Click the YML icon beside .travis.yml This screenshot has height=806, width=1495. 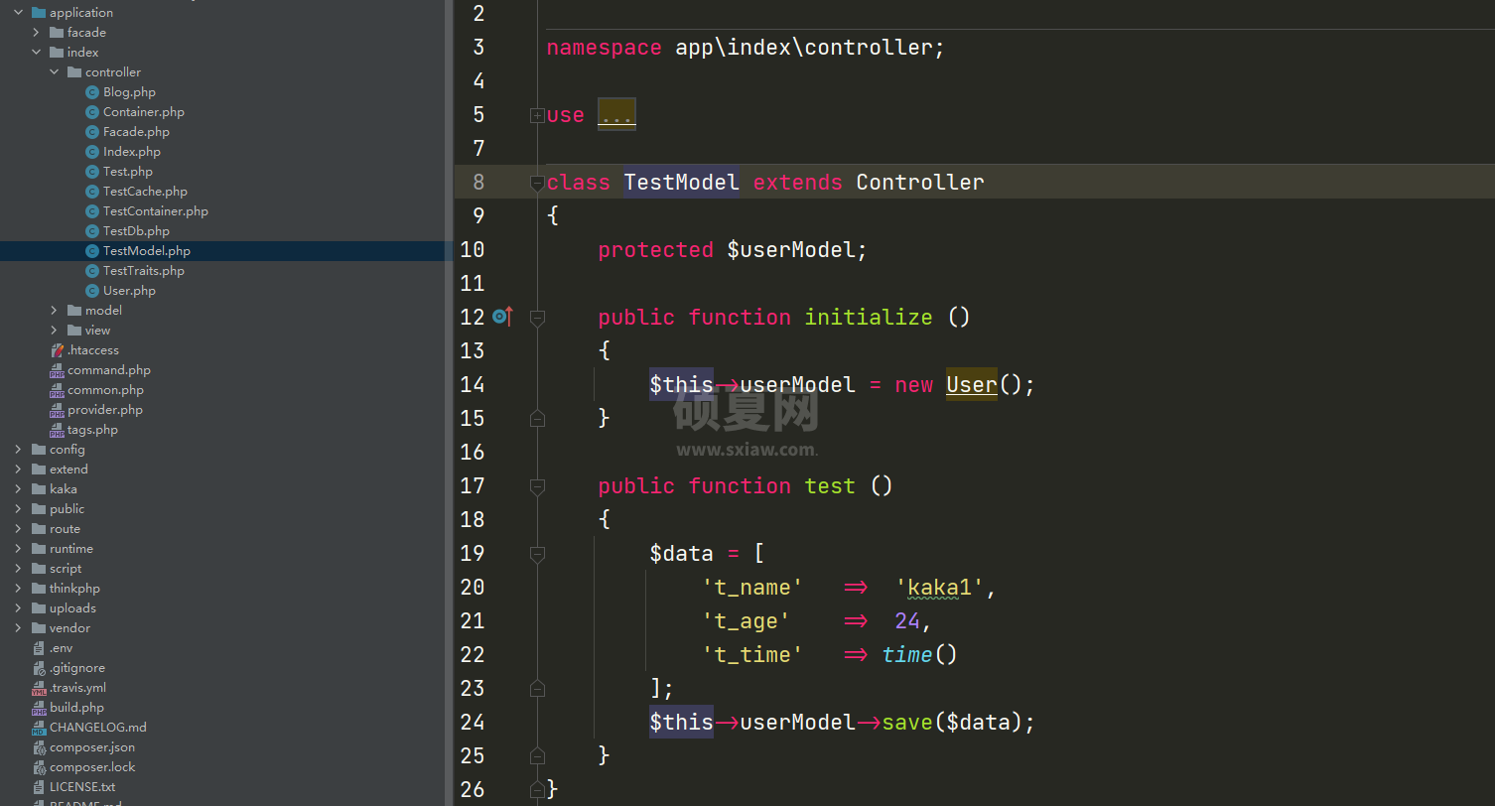tap(39, 688)
